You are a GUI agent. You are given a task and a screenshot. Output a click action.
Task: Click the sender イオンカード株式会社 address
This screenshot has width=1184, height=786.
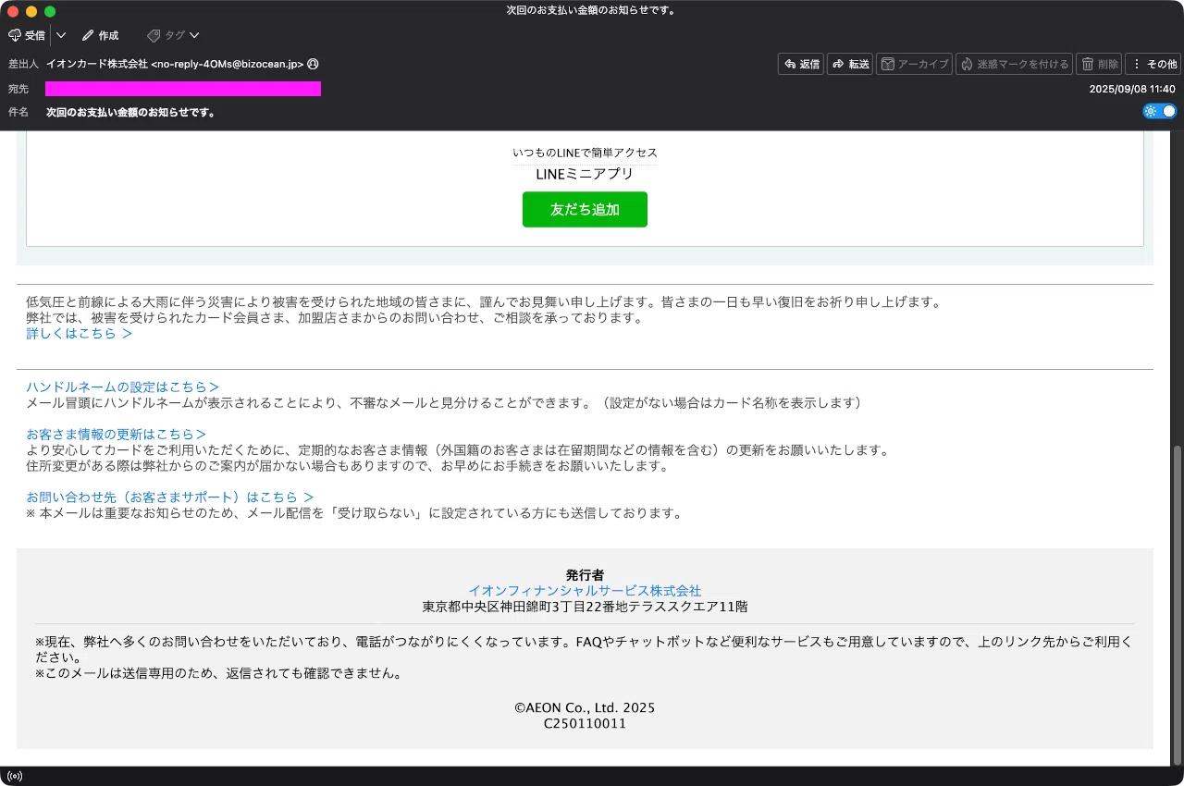click(x=175, y=64)
